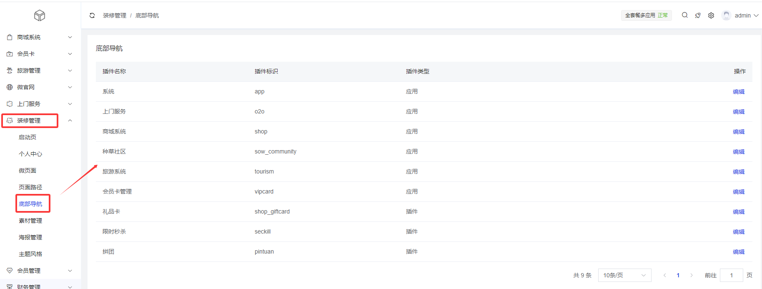Open settings via the gear icon

pos(711,15)
